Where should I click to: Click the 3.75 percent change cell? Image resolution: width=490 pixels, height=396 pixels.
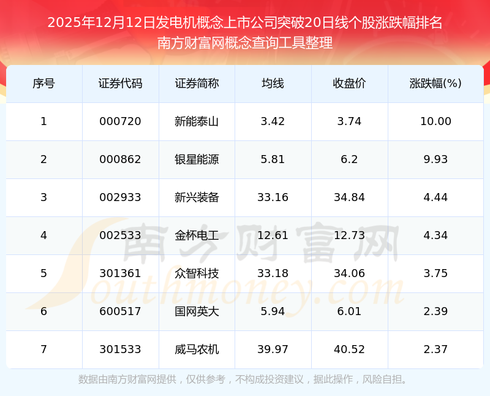pyautogui.click(x=435, y=273)
